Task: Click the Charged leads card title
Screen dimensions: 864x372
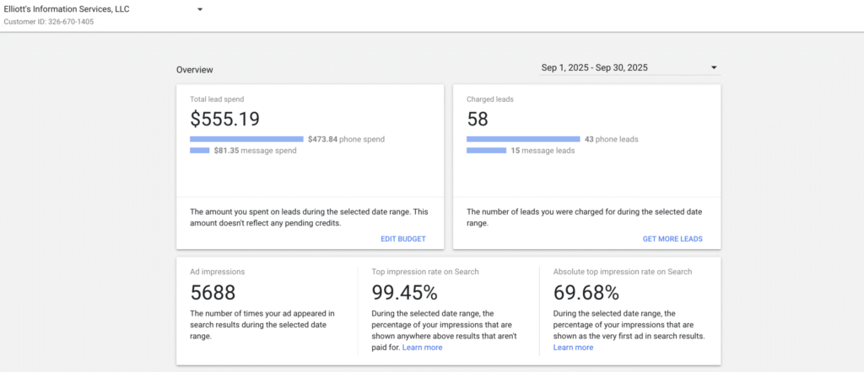Action: coord(490,99)
